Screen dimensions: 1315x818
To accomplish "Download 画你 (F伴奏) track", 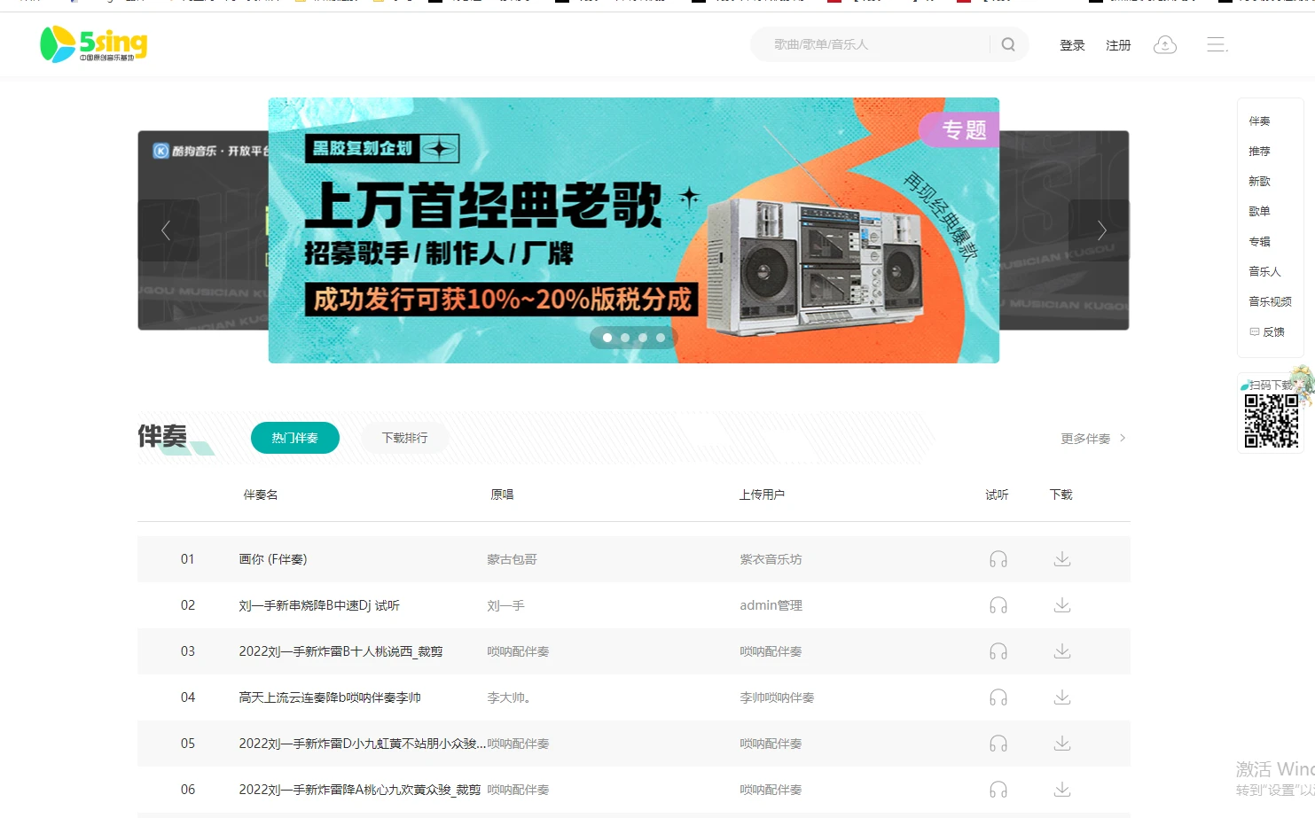I will point(1062,559).
